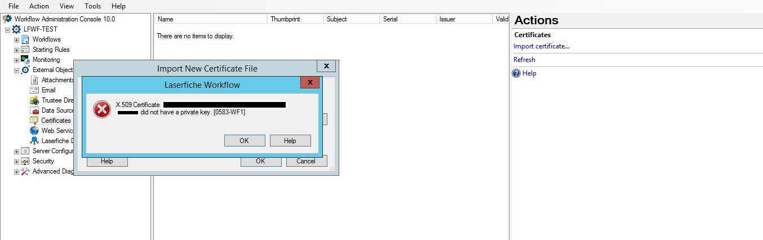
Task: Open the View menu
Action: click(66, 6)
